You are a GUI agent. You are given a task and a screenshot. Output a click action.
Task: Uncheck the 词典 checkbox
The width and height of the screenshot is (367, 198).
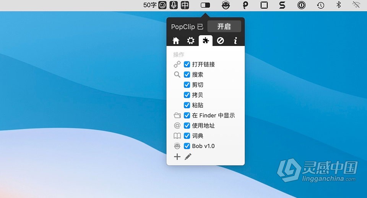pyautogui.click(x=187, y=136)
